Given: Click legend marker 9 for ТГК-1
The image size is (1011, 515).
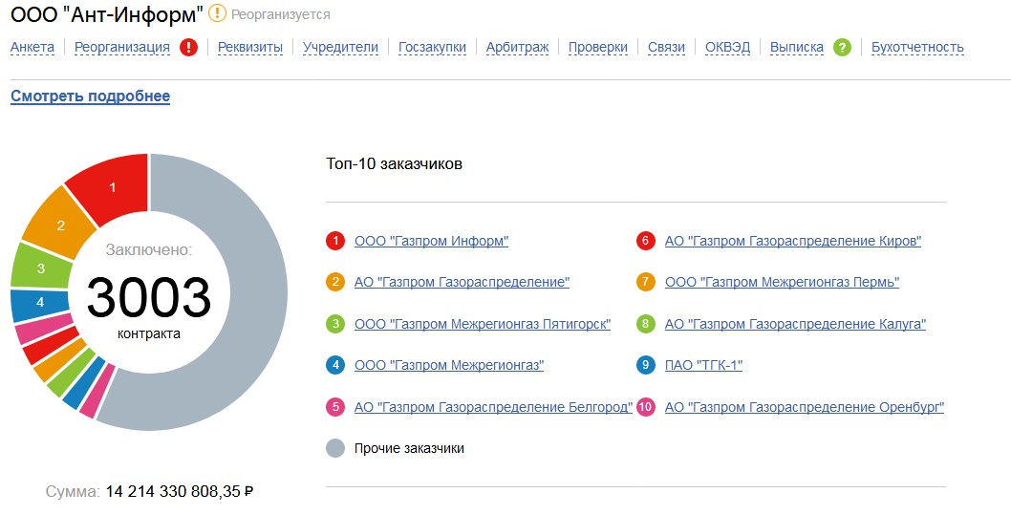Looking at the screenshot, I should 645,365.
